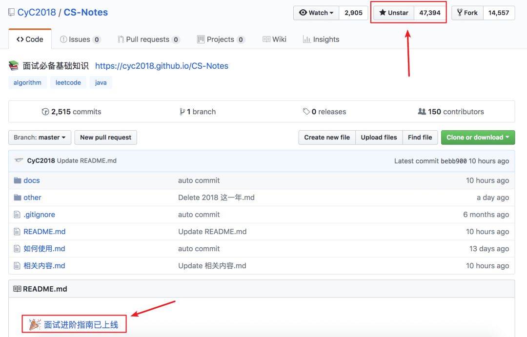The height and width of the screenshot is (337, 527).
Task: Click the CyC2018 avatar in the commit bar
Action: [x=19, y=160]
